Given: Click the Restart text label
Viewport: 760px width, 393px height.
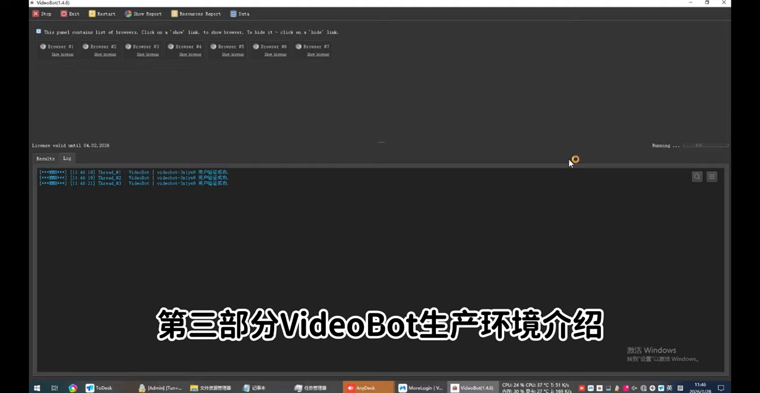Looking at the screenshot, I should [x=106, y=14].
